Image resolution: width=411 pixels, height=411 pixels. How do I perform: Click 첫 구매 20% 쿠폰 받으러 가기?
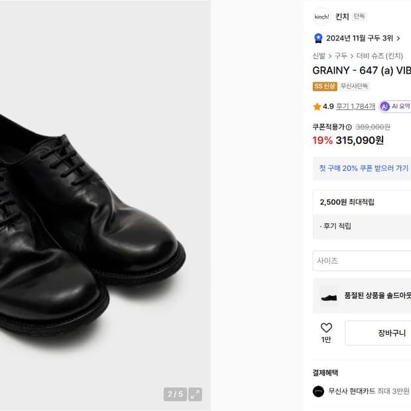(x=363, y=168)
